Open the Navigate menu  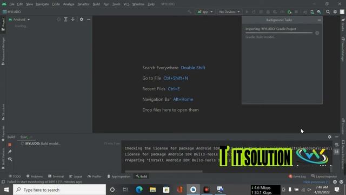click(x=42, y=4)
